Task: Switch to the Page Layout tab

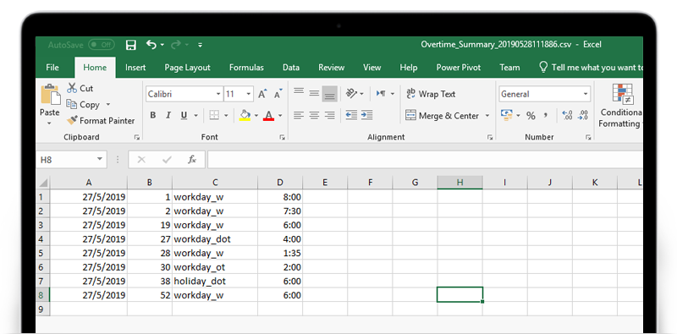Action: (187, 68)
